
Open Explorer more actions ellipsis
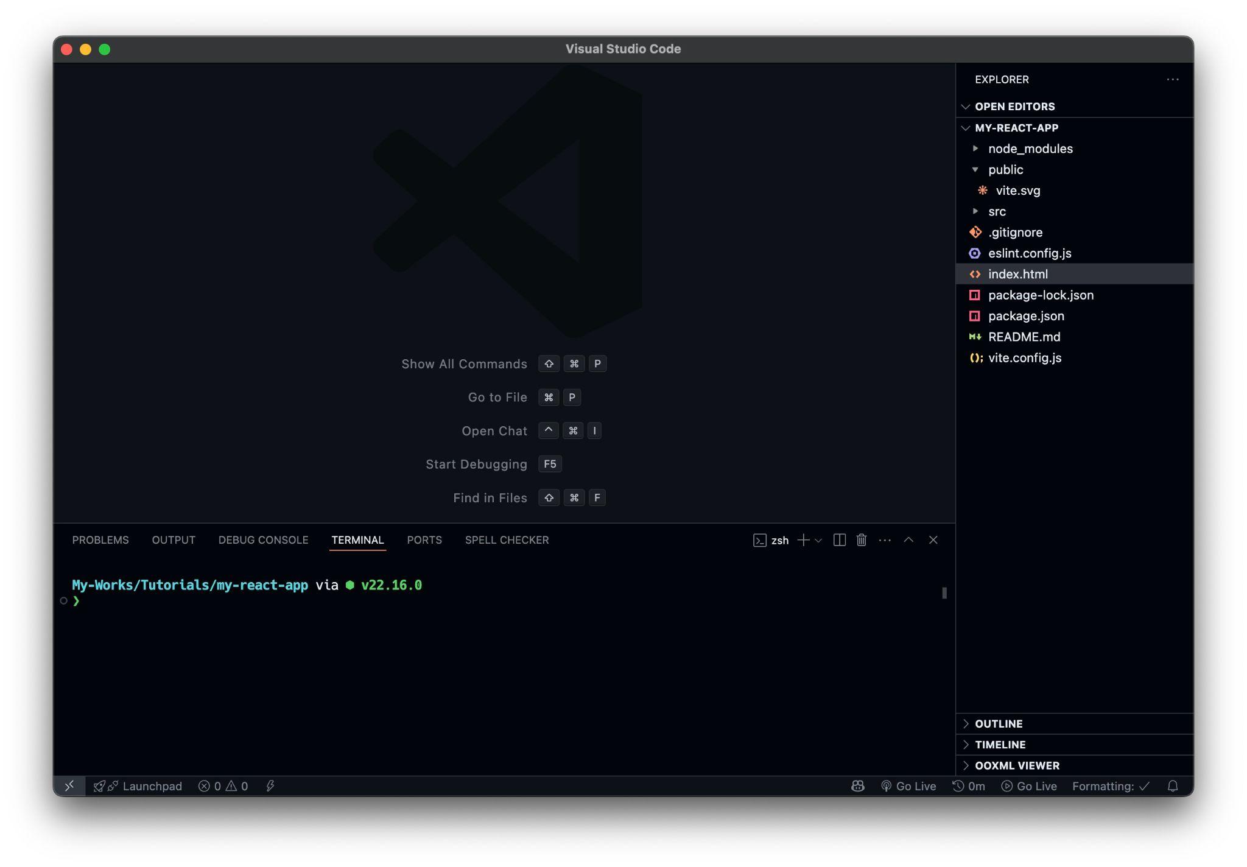[1172, 80]
